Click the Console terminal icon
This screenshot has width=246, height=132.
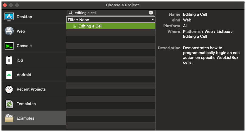point(9,46)
